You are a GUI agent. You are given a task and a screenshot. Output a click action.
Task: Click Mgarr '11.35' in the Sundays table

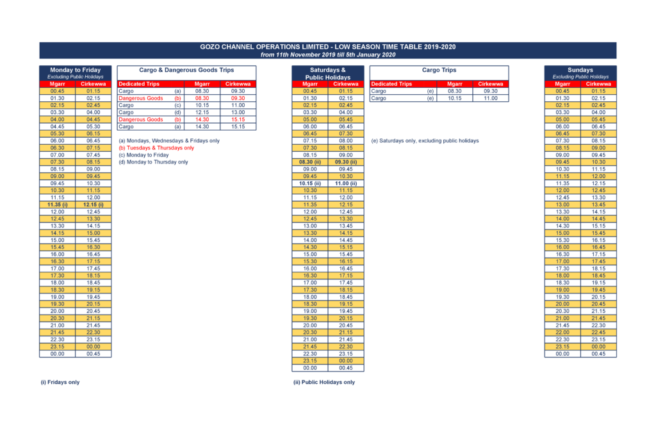[x=562, y=183]
